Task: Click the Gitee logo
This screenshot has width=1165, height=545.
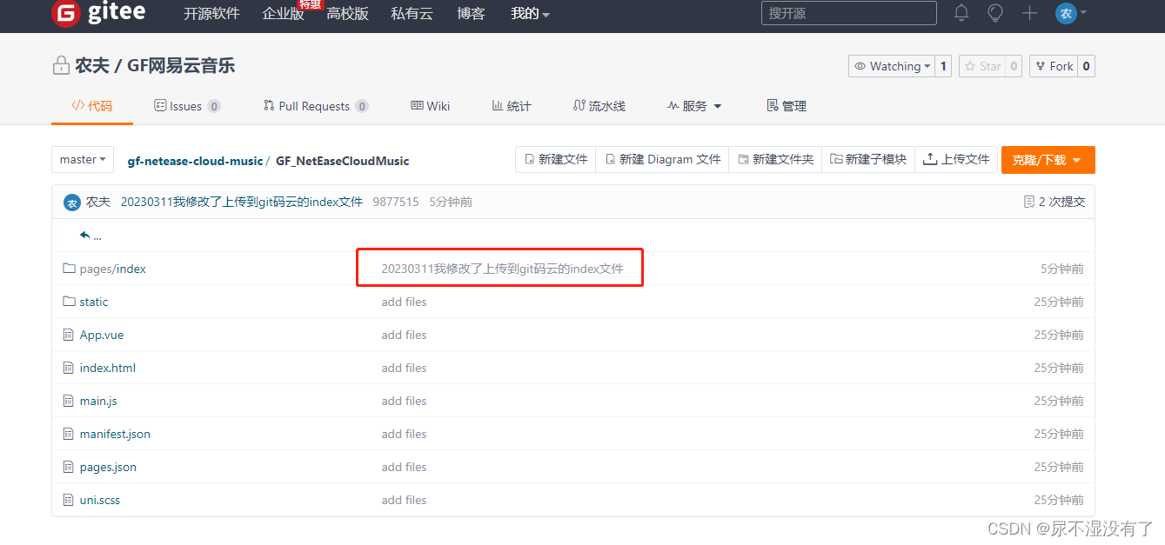Action: (98, 13)
